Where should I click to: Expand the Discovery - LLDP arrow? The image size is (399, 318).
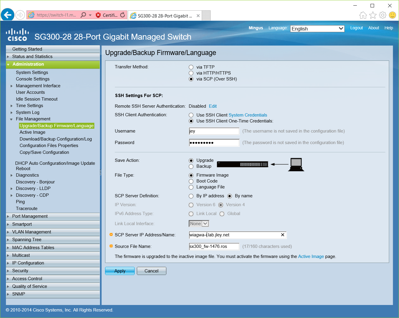tap(12, 189)
